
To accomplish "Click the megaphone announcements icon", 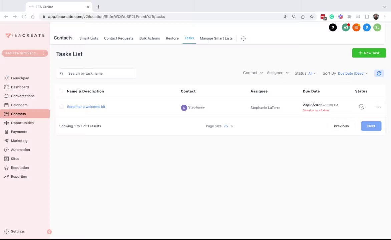I will tap(346, 28).
